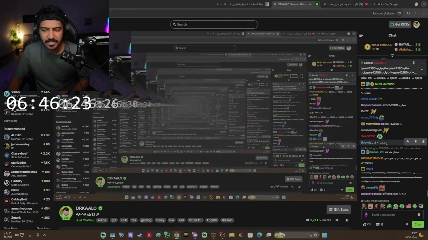This screenshot has width=428, height=240.
Task: Open starladder Counter-Strike 2 channel
Action: click(x=27, y=164)
